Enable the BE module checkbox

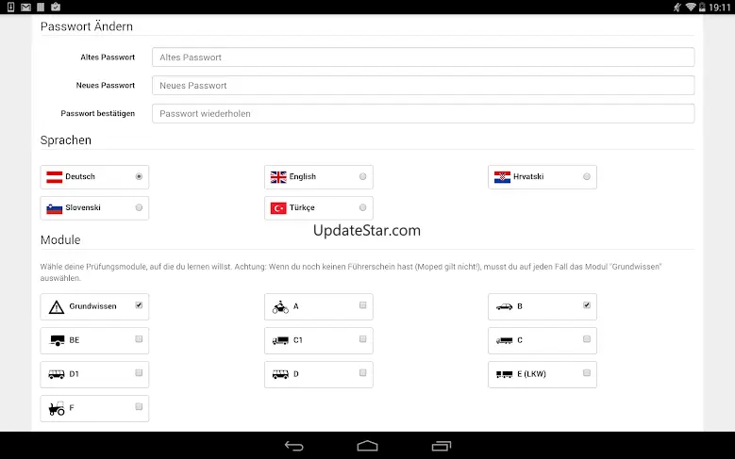[139, 338]
